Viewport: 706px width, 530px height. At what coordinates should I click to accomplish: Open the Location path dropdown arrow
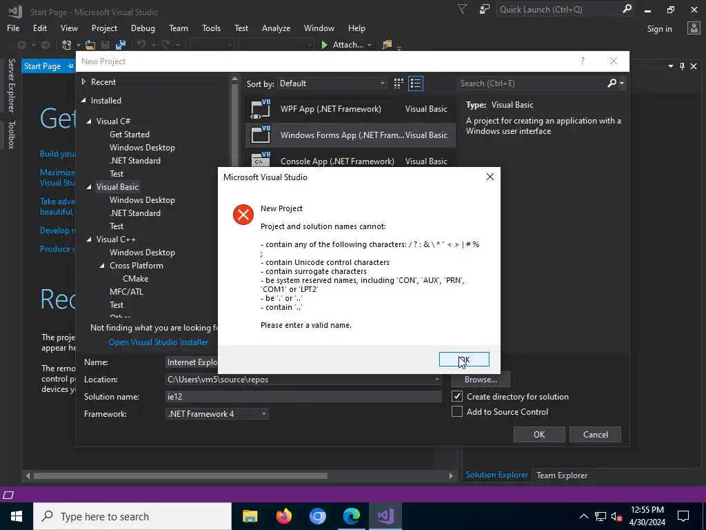(436, 380)
